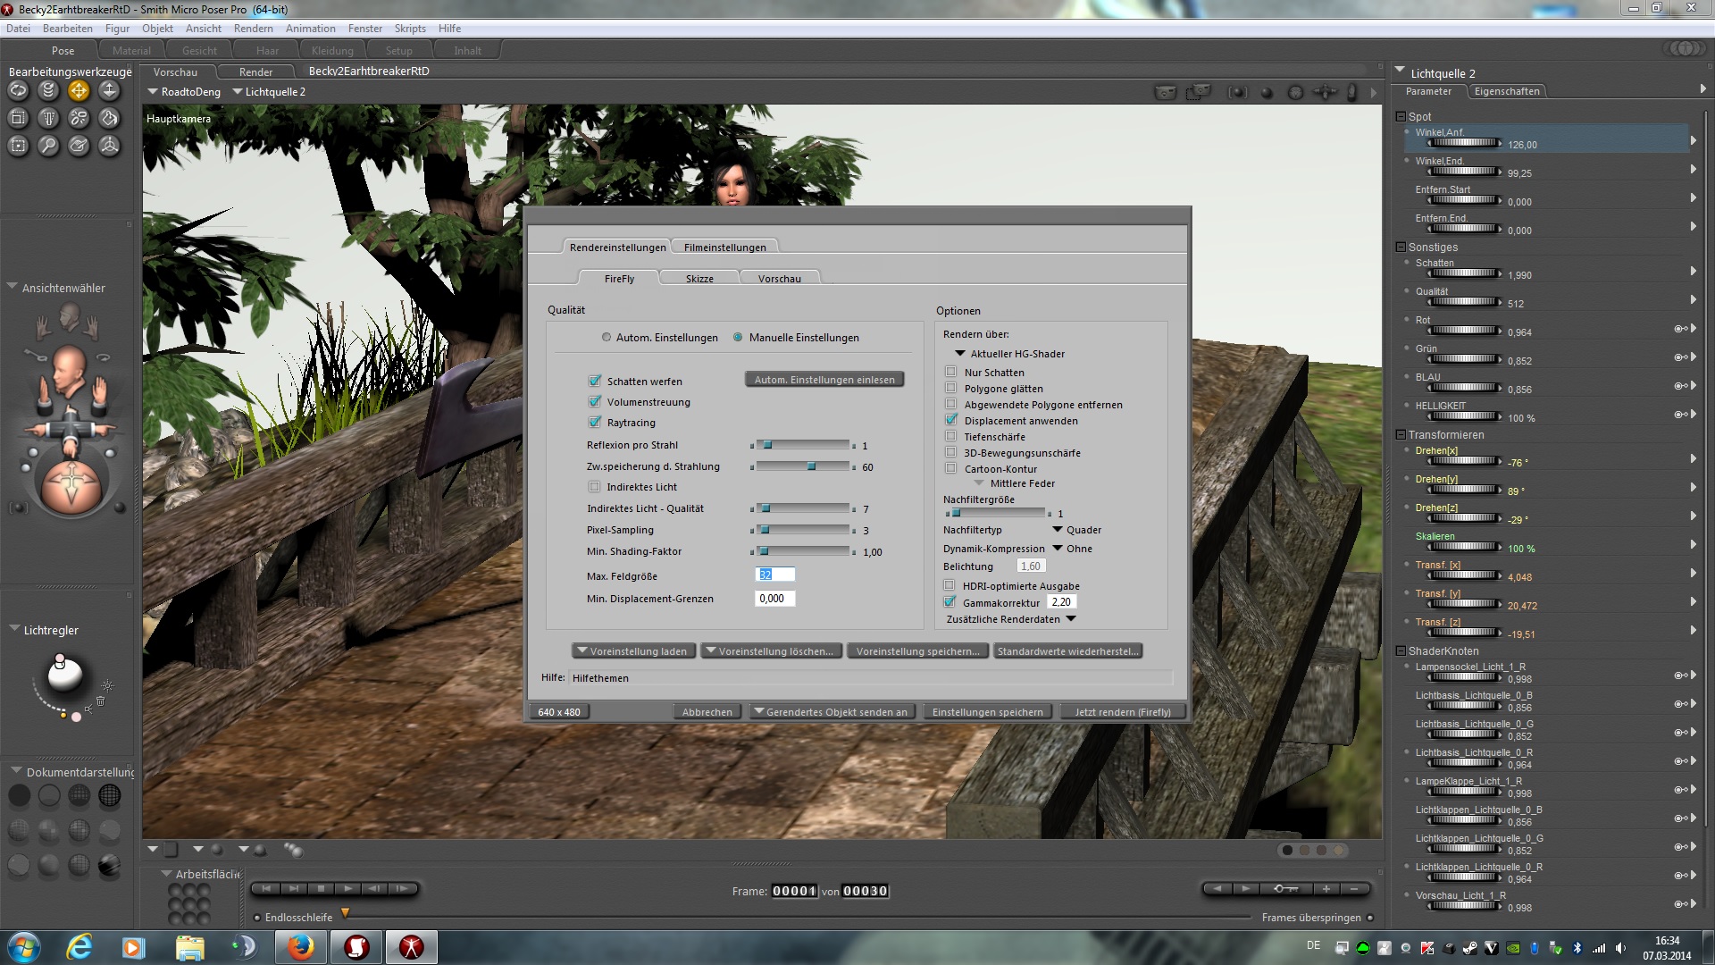Select the Translate/Pull editing tool
This screenshot has height=965, width=1715.
click(x=79, y=90)
